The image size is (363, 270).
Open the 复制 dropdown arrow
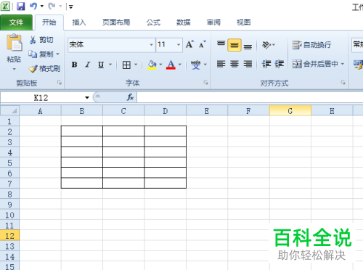click(x=57, y=54)
